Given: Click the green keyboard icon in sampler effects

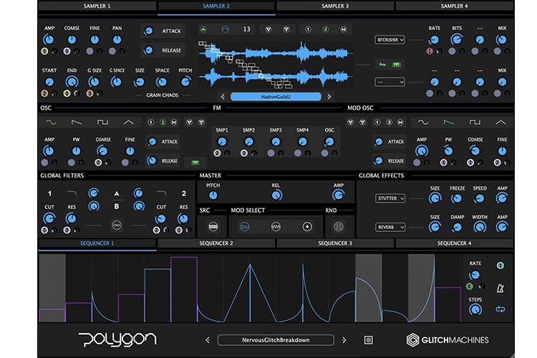Looking at the screenshot, I should pos(396,64).
